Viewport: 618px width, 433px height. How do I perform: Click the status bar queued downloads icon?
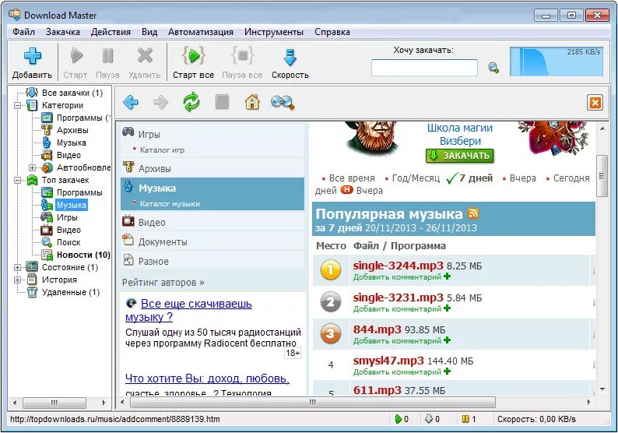[429, 419]
